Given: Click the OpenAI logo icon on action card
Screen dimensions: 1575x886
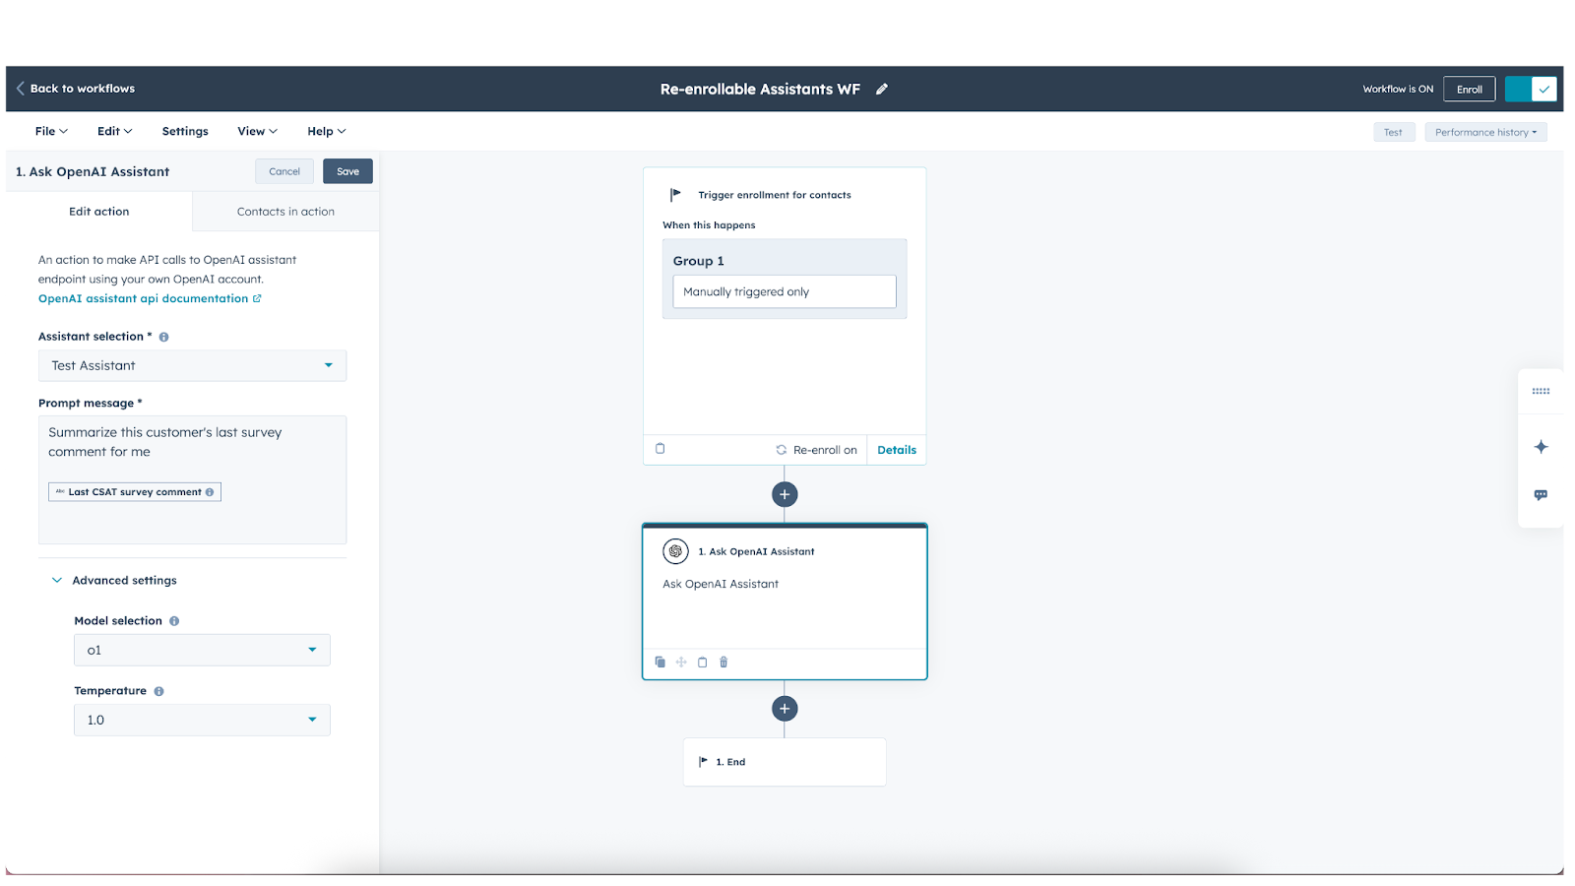Looking at the screenshot, I should click(675, 551).
